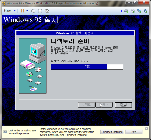Click the network adapter device icon
The height and width of the screenshot is (140, 151).
tap(139, 11)
